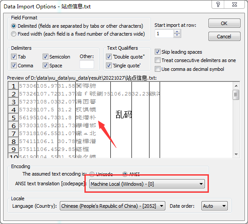Click the preview scroll up arrow
The height and width of the screenshot is (224, 248).
[x=236, y=86]
